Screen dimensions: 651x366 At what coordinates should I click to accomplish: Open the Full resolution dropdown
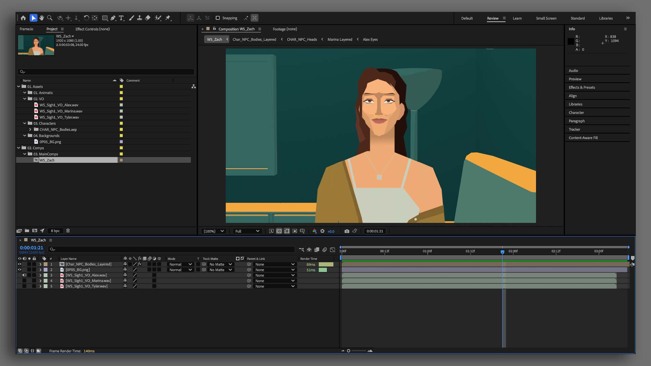(247, 231)
